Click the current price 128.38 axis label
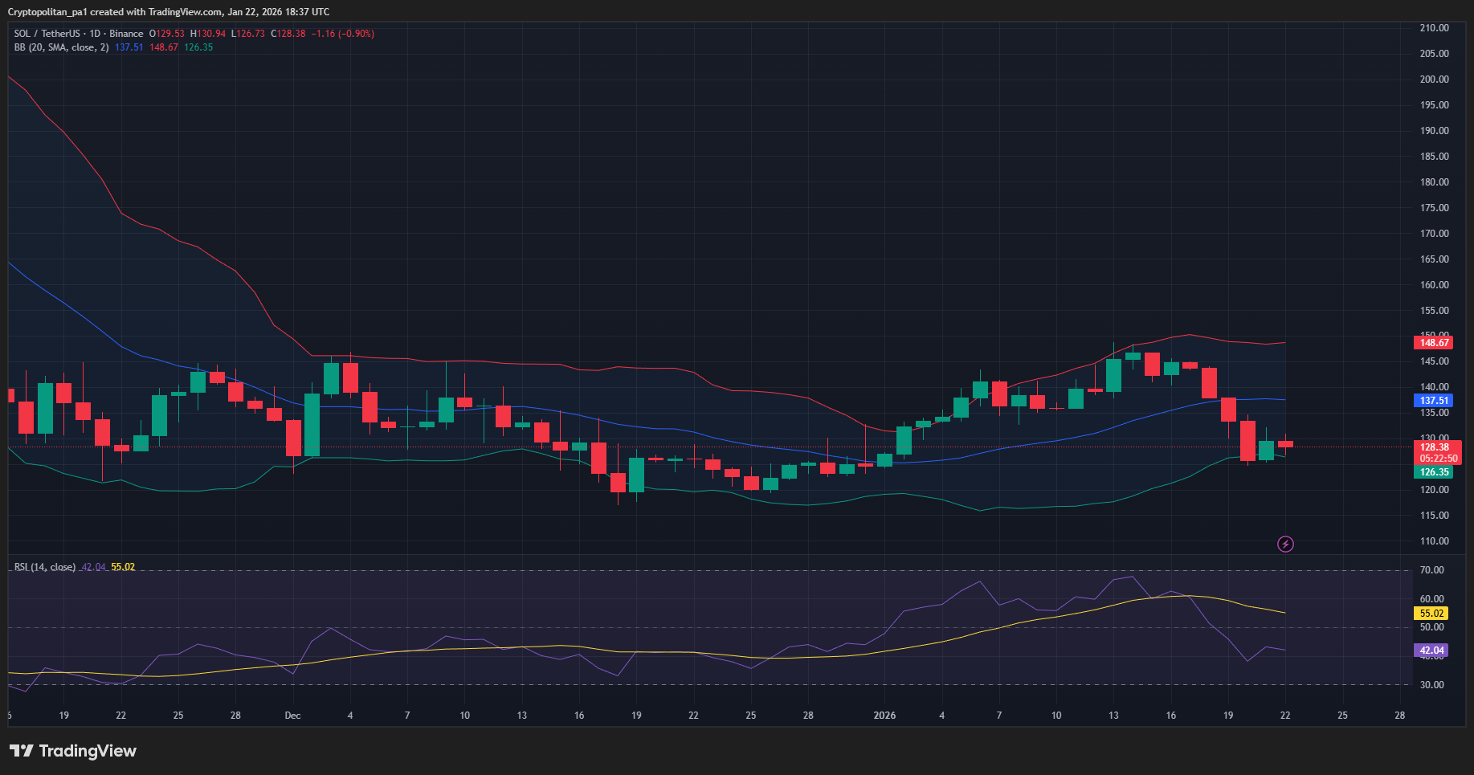The height and width of the screenshot is (775, 1474). pos(1434,447)
